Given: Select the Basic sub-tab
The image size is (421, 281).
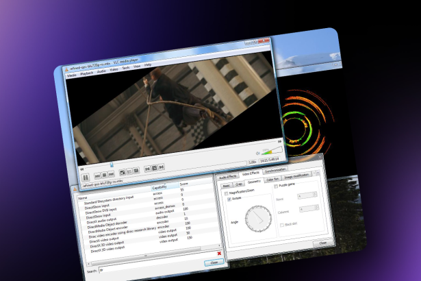Looking at the screenshot, I should point(227,186).
